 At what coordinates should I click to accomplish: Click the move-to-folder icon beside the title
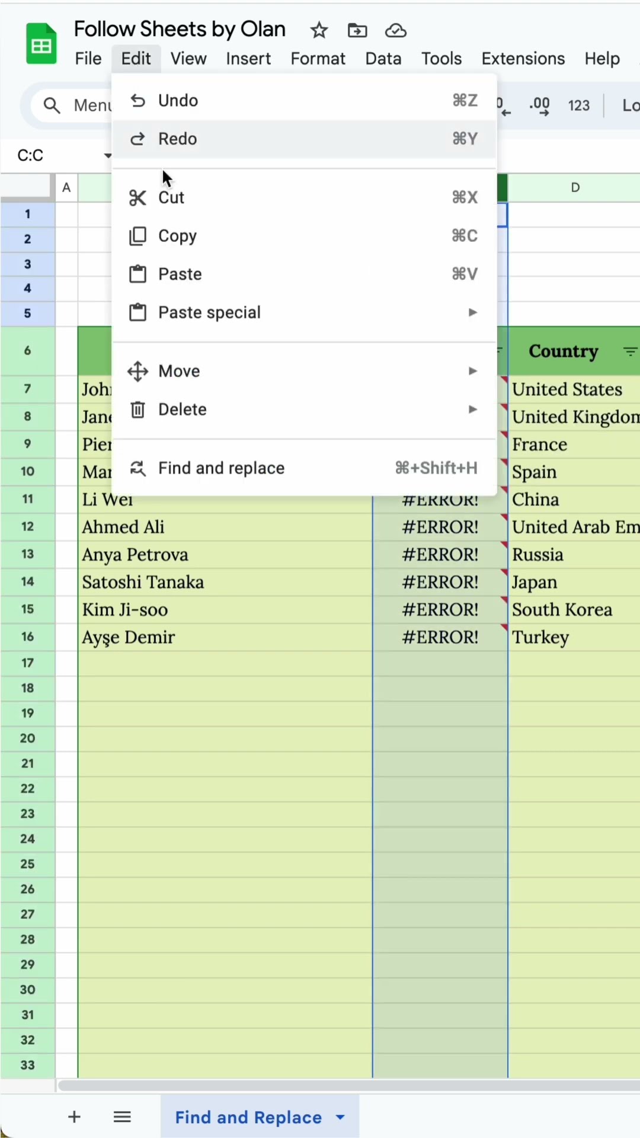pos(357,30)
